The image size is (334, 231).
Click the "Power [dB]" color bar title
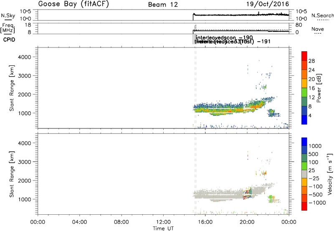[319, 88]
